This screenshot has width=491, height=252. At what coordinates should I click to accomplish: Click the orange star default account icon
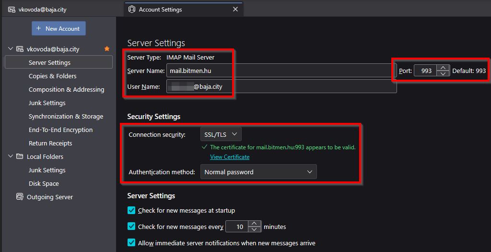point(107,49)
